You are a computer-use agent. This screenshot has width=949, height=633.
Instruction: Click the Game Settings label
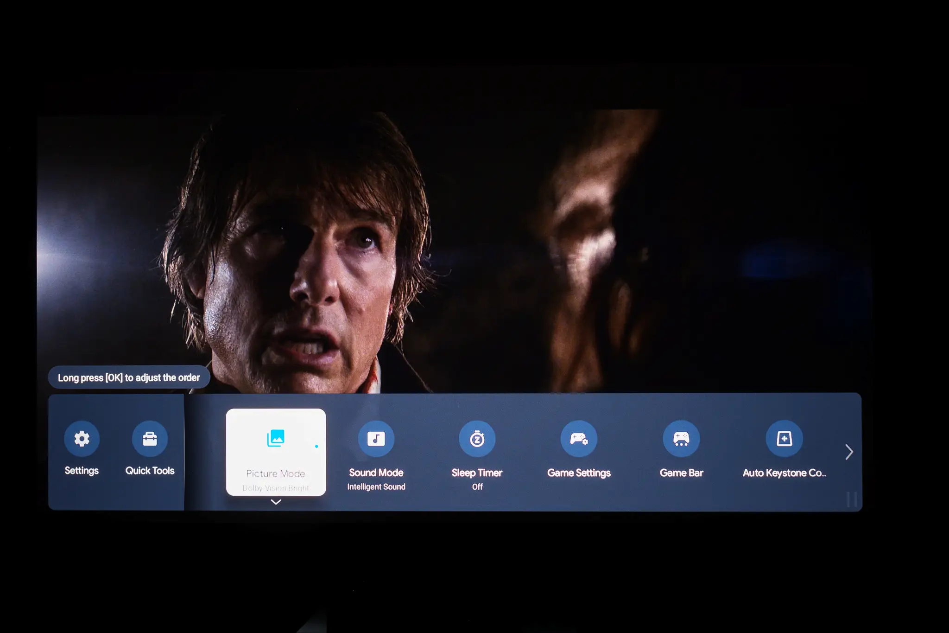pos(579,473)
